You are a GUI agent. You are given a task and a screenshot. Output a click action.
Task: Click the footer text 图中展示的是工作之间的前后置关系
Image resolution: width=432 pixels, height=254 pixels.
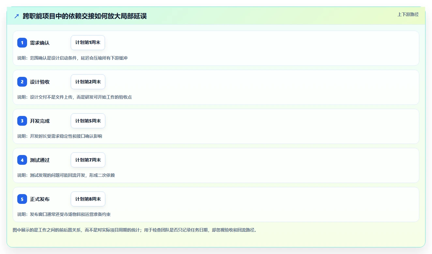[47, 230]
